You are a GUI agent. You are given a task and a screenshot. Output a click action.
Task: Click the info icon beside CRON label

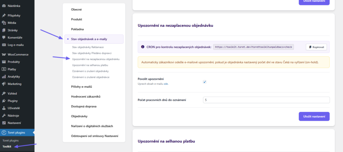click(143, 47)
